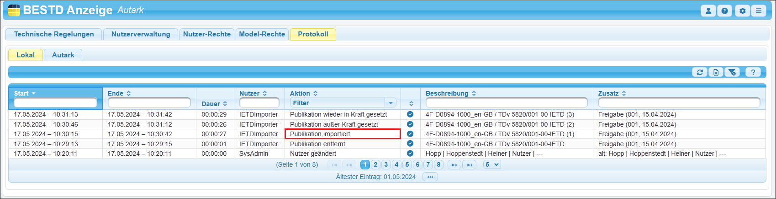776x199 pixels.
Task: Select the Lokal sub-tab
Action: pyautogui.click(x=26, y=55)
